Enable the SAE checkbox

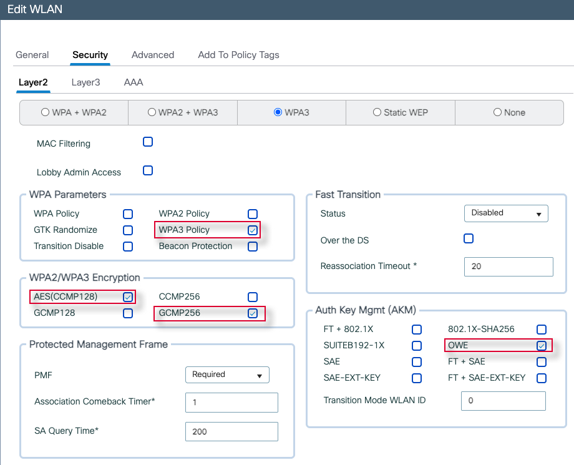click(x=417, y=362)
